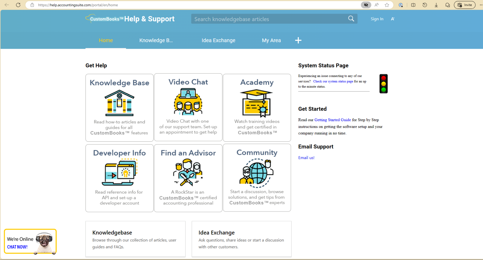Click the 'Email us!' link
Screen dimensions: 483x260
point(306,158)
